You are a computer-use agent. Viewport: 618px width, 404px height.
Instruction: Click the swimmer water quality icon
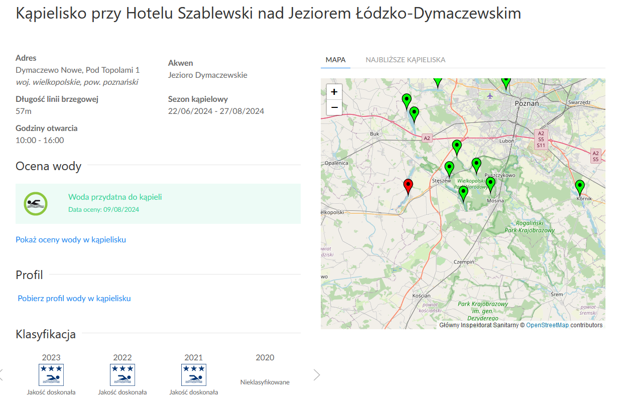click(x=36, y=204)
